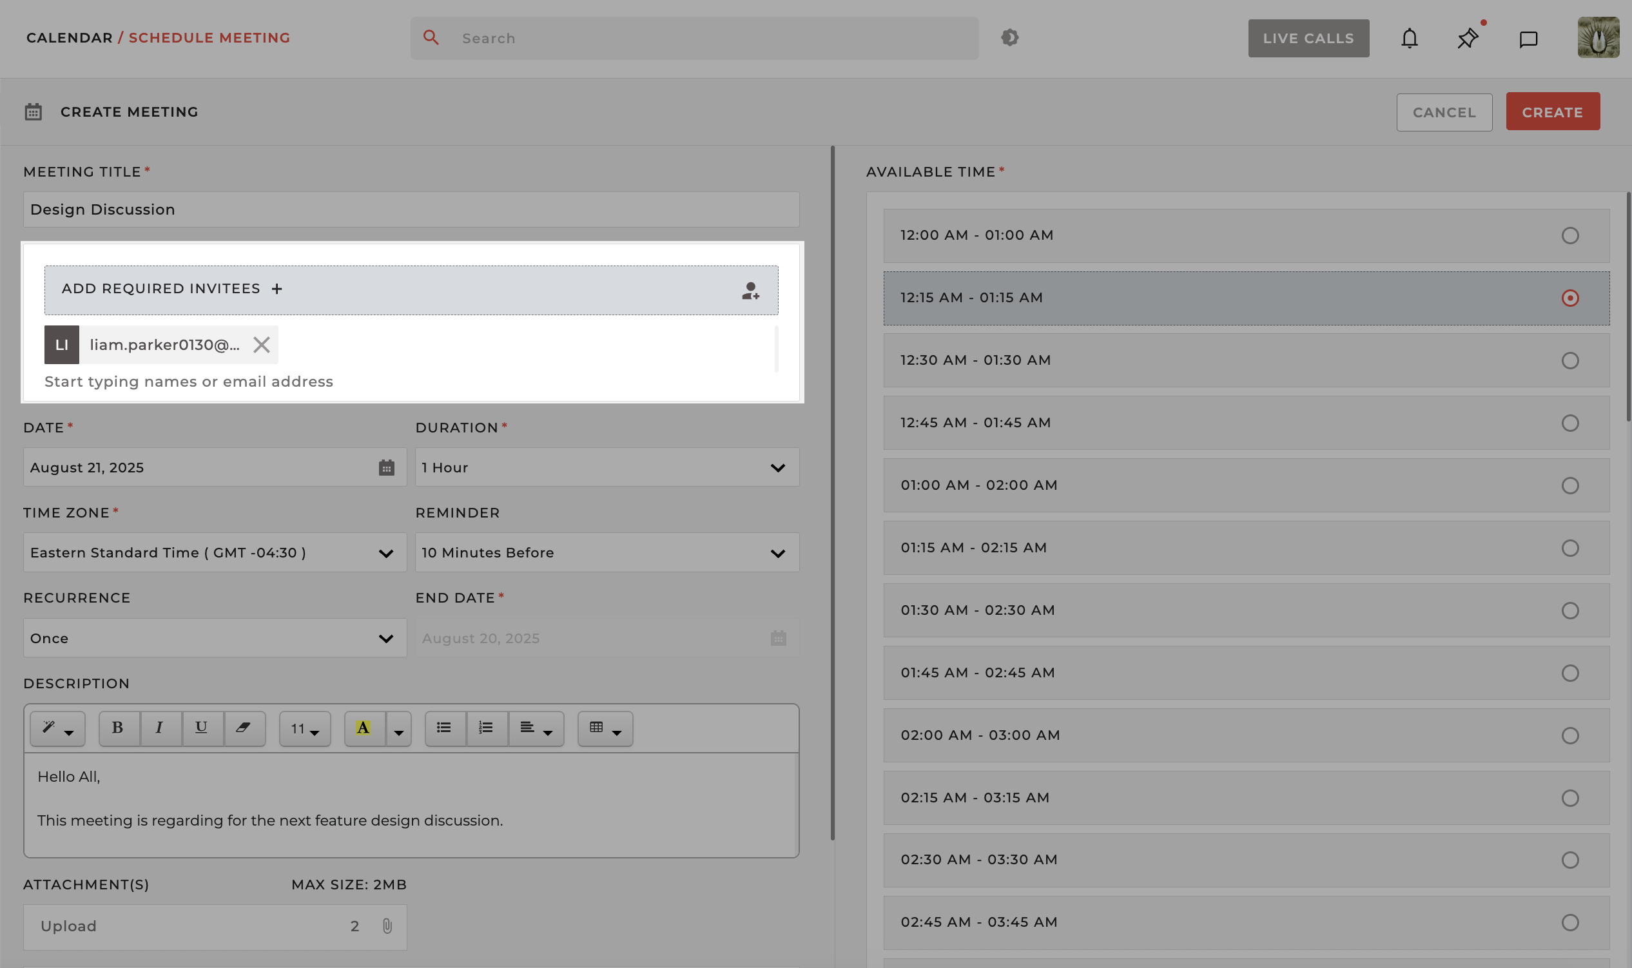Click the add contact person icon

(750, 290)
